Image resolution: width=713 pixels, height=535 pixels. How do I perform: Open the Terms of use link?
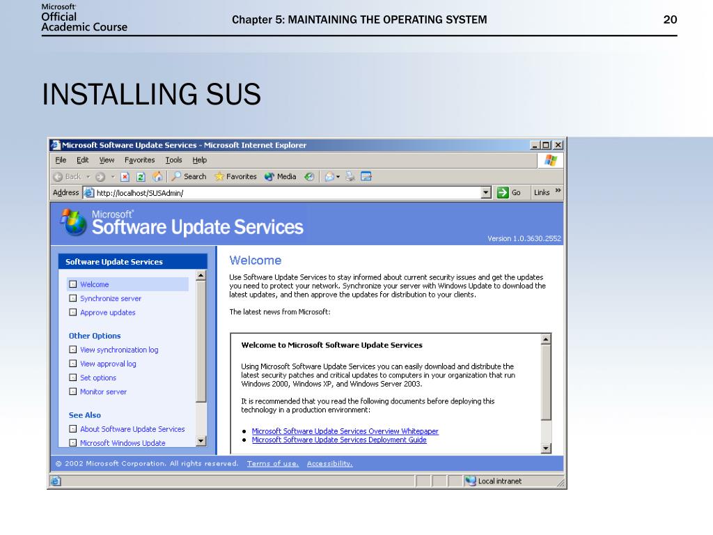pos(273,463)
